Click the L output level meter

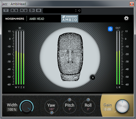[x=117, y=58]
